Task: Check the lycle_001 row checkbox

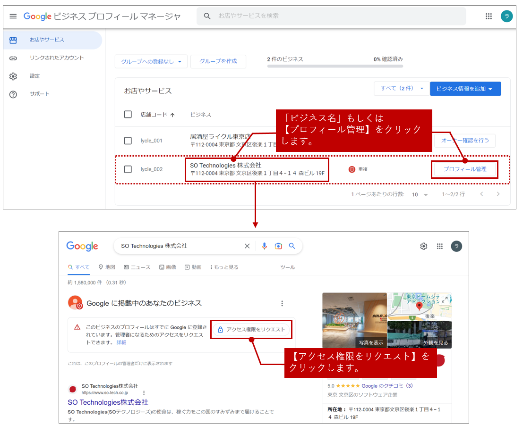Action: [128, 141]
